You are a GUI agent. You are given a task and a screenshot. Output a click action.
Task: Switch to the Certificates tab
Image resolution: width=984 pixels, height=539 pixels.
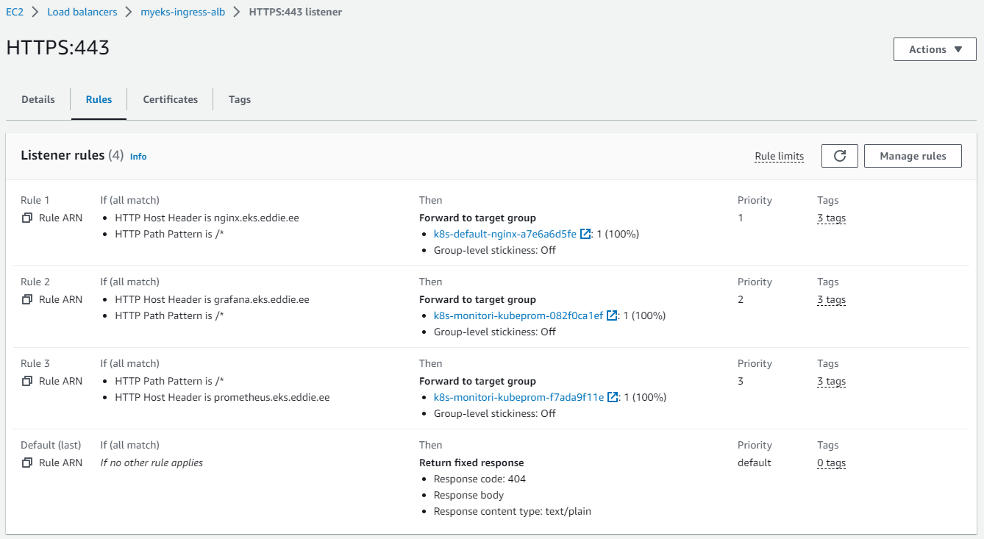[x=170, y=99]
